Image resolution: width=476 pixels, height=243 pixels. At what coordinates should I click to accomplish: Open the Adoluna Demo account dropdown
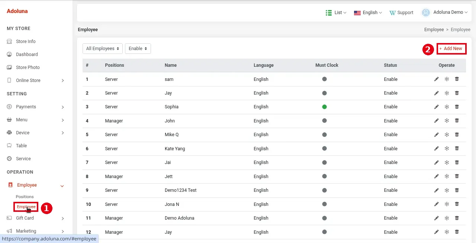[444, 12]
